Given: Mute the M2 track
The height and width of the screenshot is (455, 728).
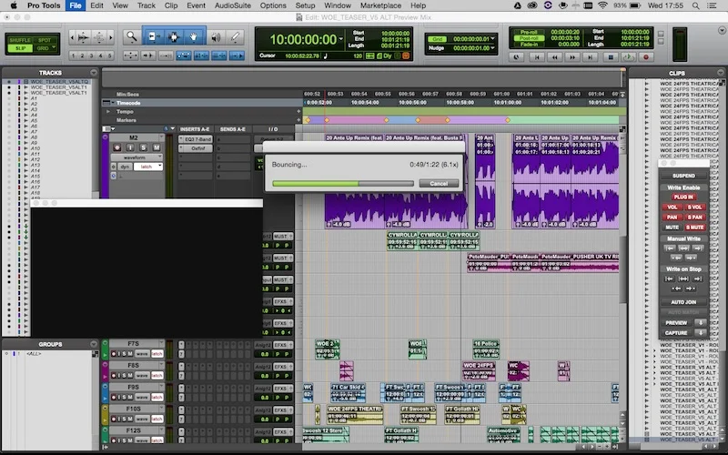Looking at the screenshot, I should (157, 147).
